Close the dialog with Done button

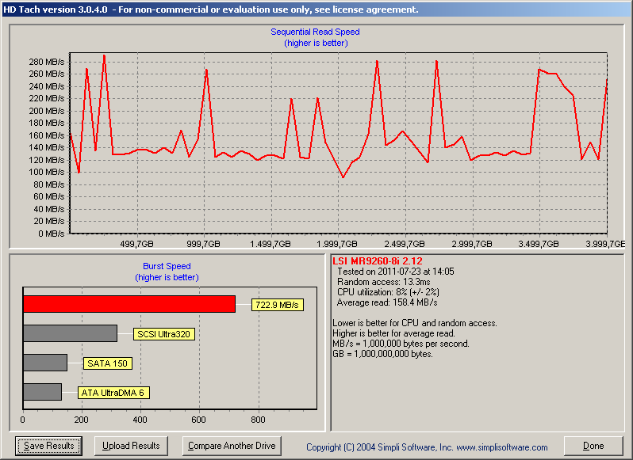tap(593, 446)
